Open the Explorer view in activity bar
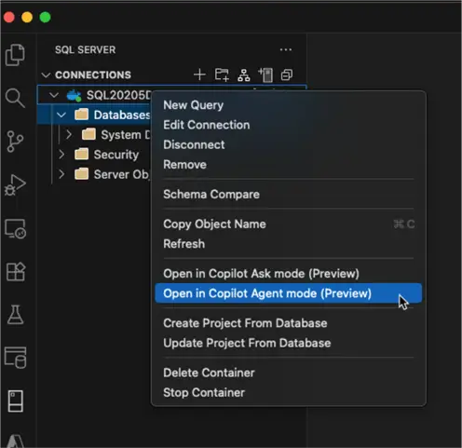The image size is (462, 448). 15,55
